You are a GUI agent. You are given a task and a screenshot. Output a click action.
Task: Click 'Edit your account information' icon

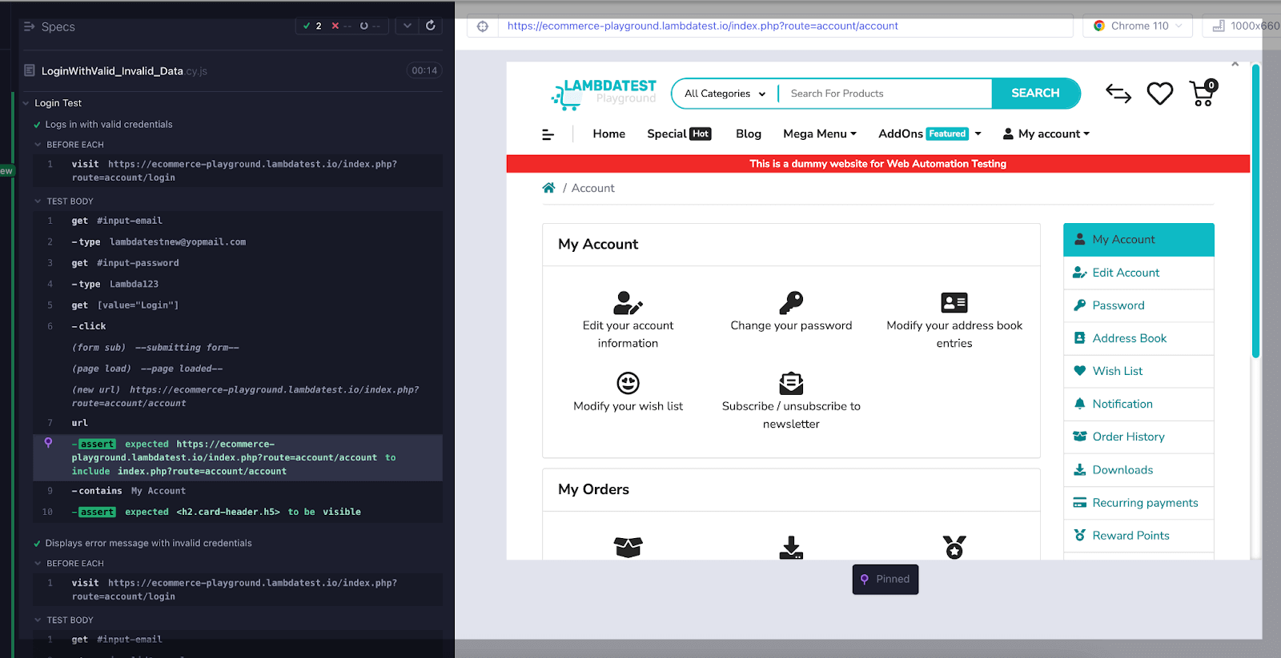628,303
